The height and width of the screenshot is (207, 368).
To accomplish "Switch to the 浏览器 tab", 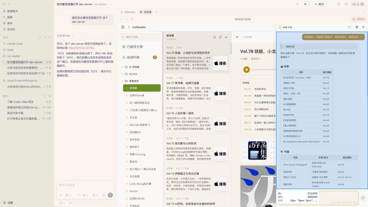I will tap(146, 12).
